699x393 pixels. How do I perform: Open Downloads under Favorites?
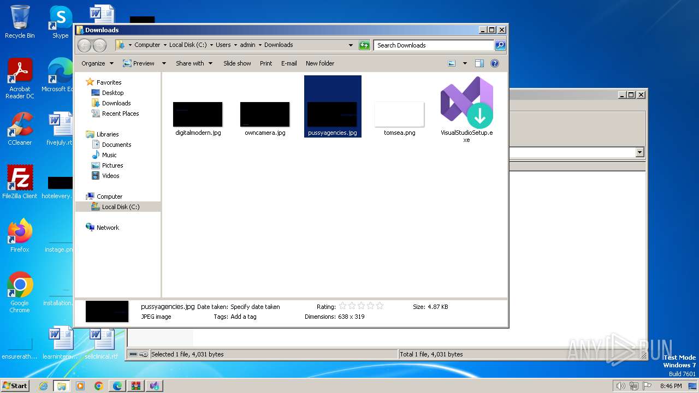[x=116, y=103]
